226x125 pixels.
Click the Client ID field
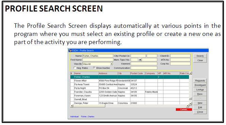point(180,56)
